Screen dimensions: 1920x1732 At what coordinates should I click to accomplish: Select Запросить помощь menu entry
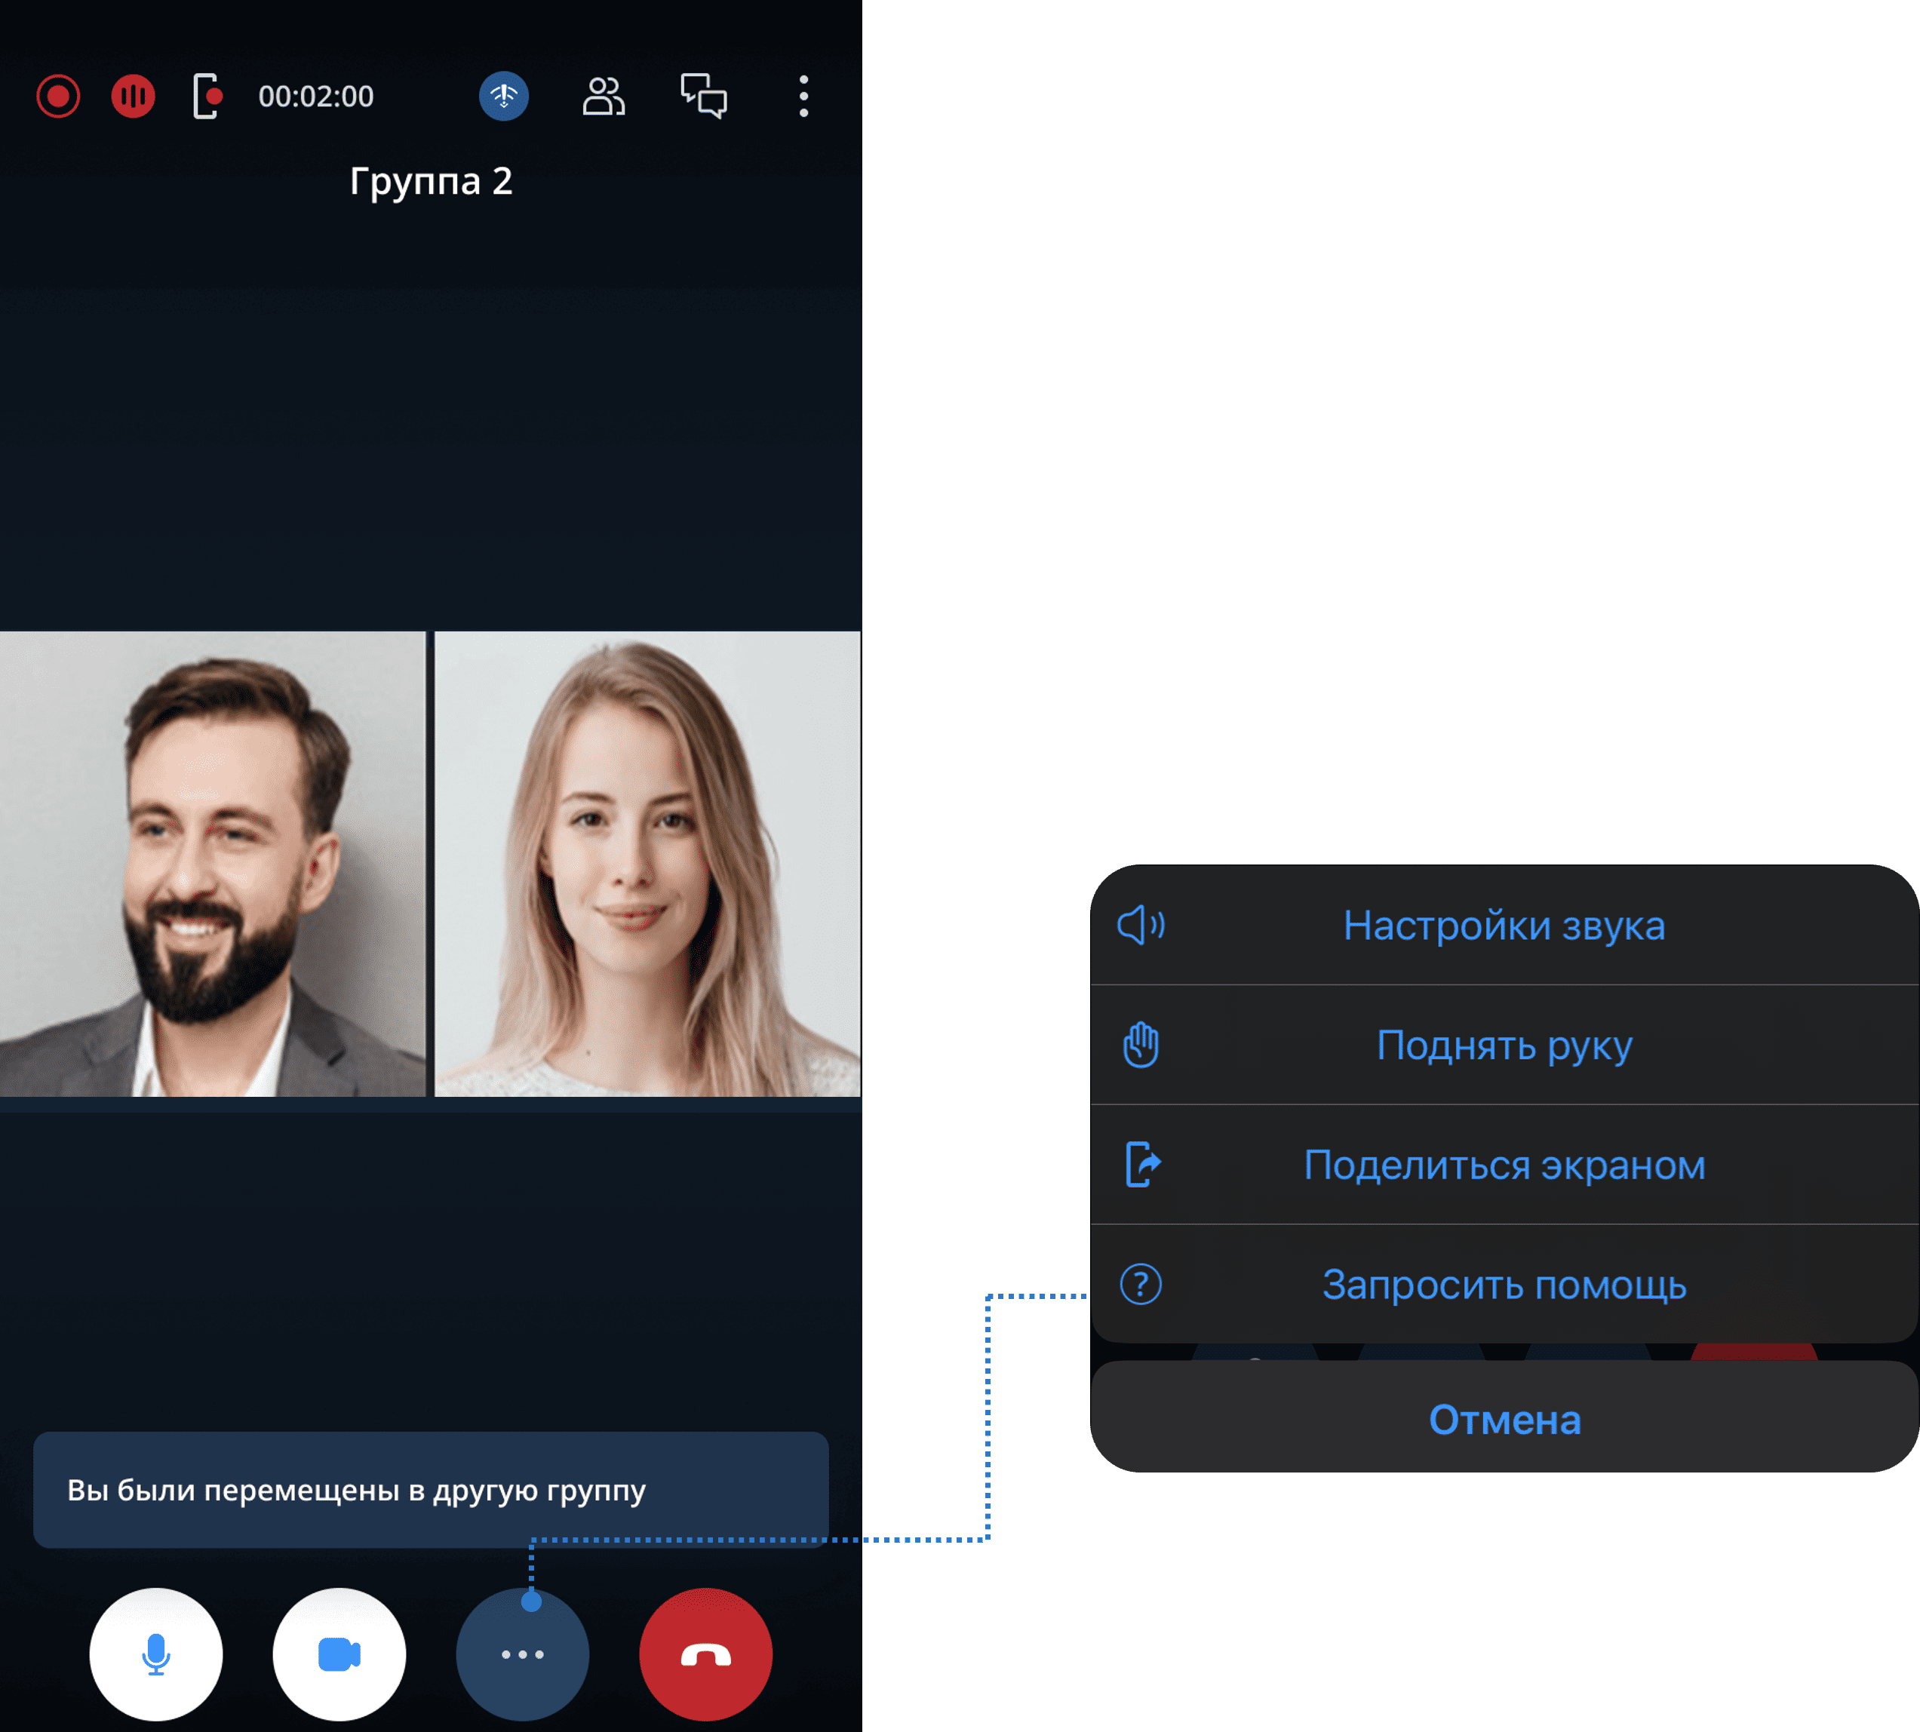(1504, 1285)
